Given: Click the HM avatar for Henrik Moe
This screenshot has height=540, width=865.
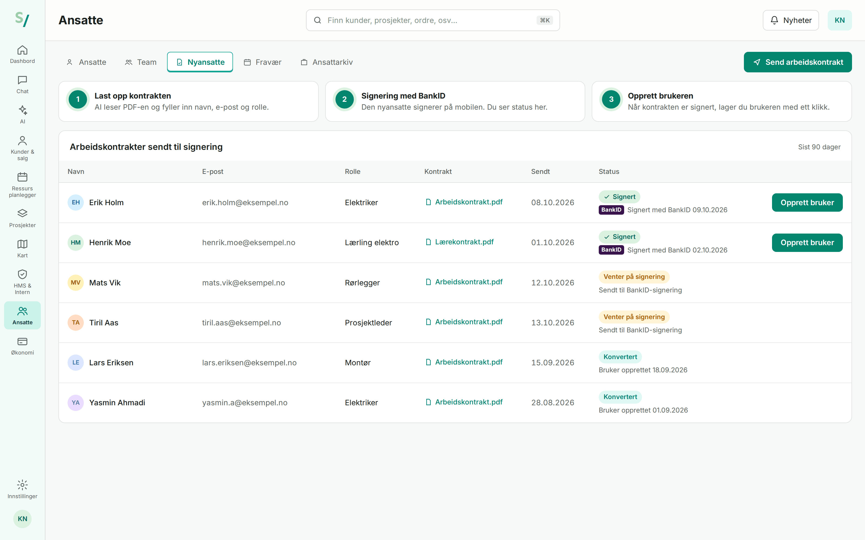Looking at the screenshot, I should click(x=75, y=242).
